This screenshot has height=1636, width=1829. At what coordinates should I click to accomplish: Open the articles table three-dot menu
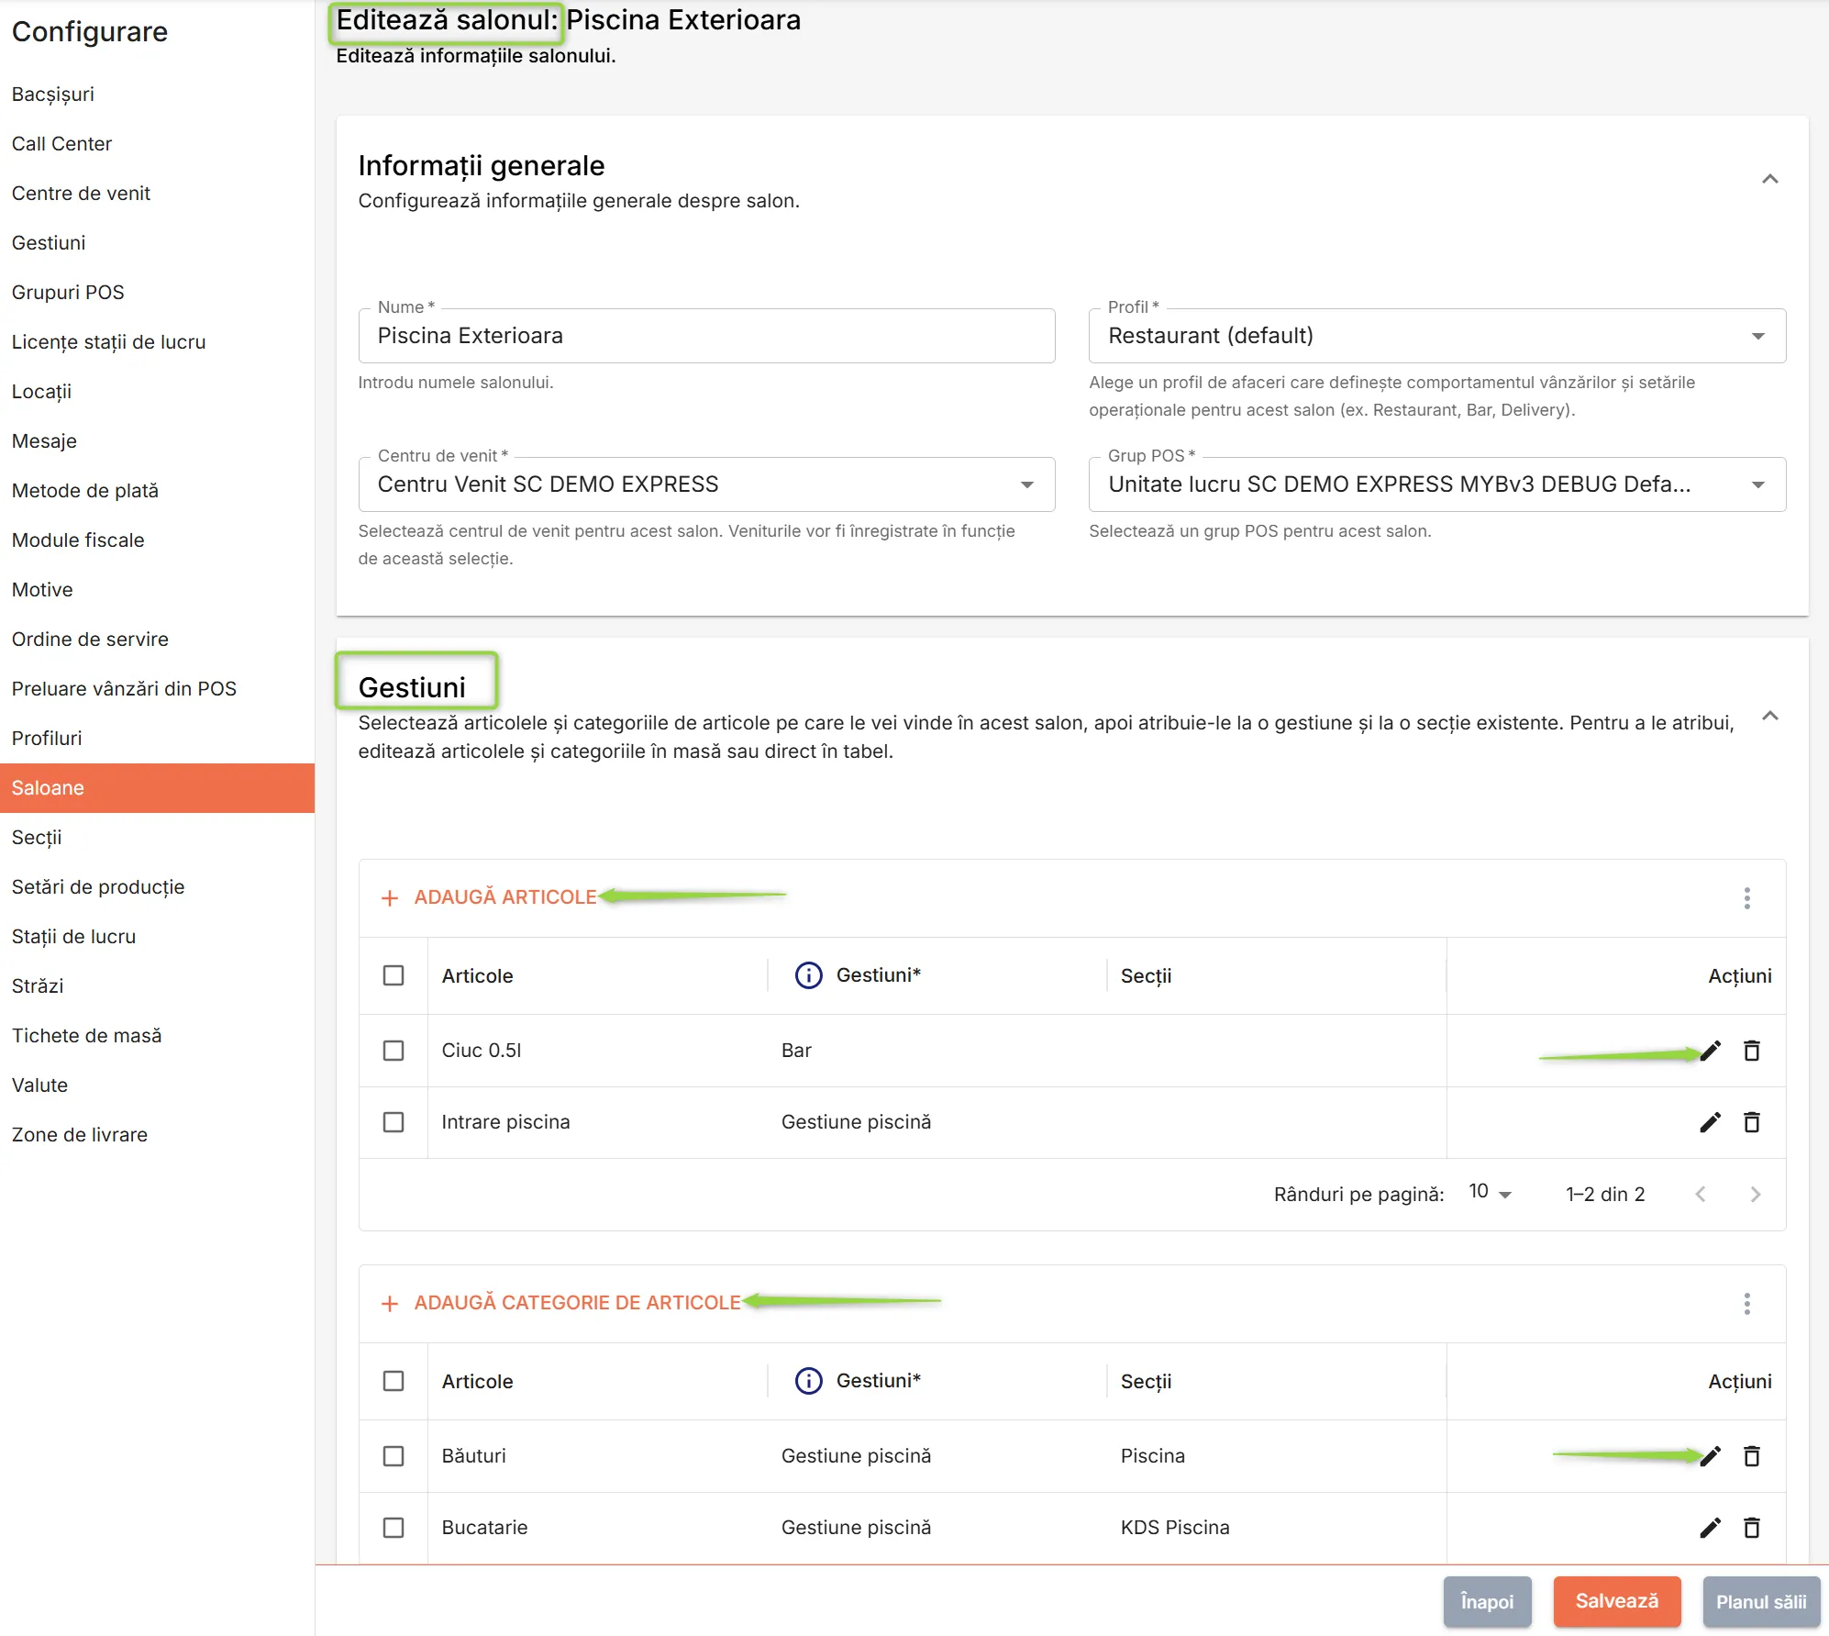[1746, 898]
